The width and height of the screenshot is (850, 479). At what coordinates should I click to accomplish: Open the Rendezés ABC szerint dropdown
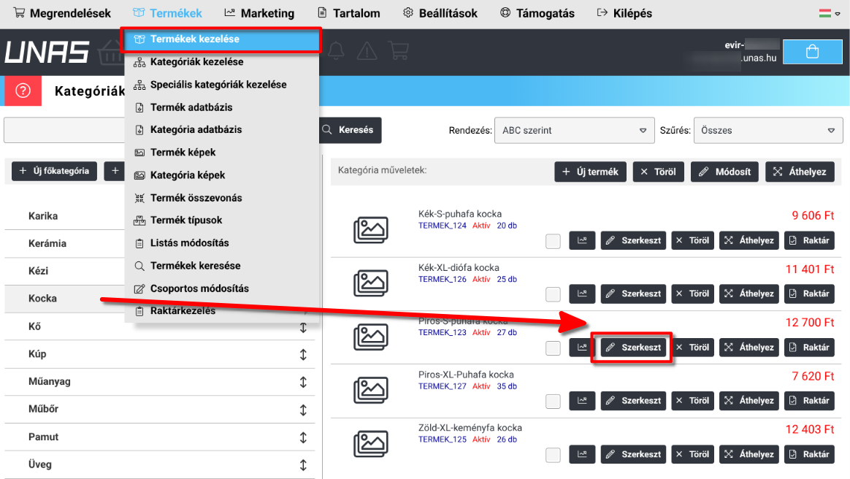574,131
